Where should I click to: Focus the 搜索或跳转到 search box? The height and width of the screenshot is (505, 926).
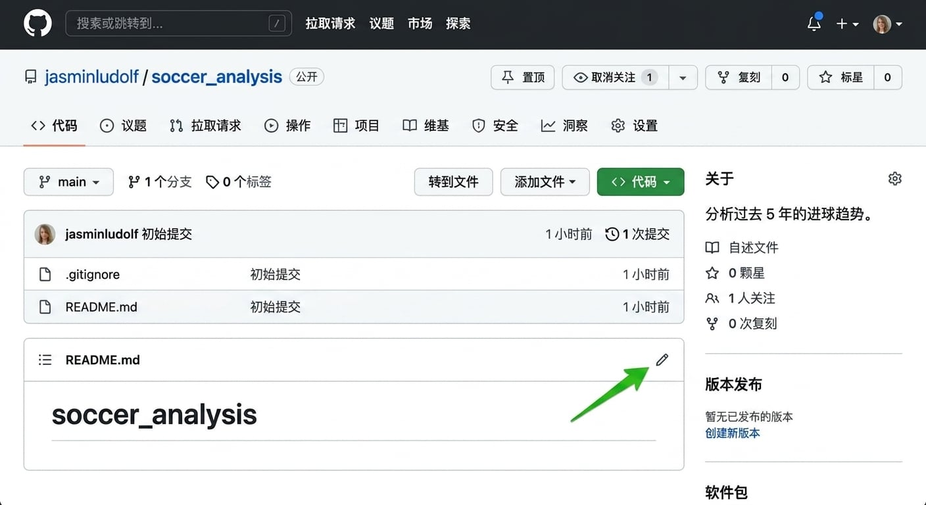pyautogui.click(x=178, y=24)
